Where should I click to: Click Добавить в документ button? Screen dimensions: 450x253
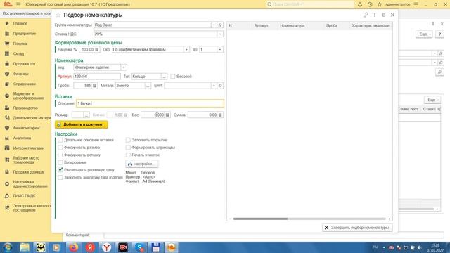(x=82, y=124)
